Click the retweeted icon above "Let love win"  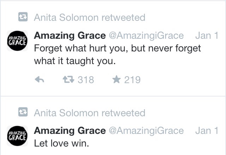pyautogui.click(x=23, y=112)
